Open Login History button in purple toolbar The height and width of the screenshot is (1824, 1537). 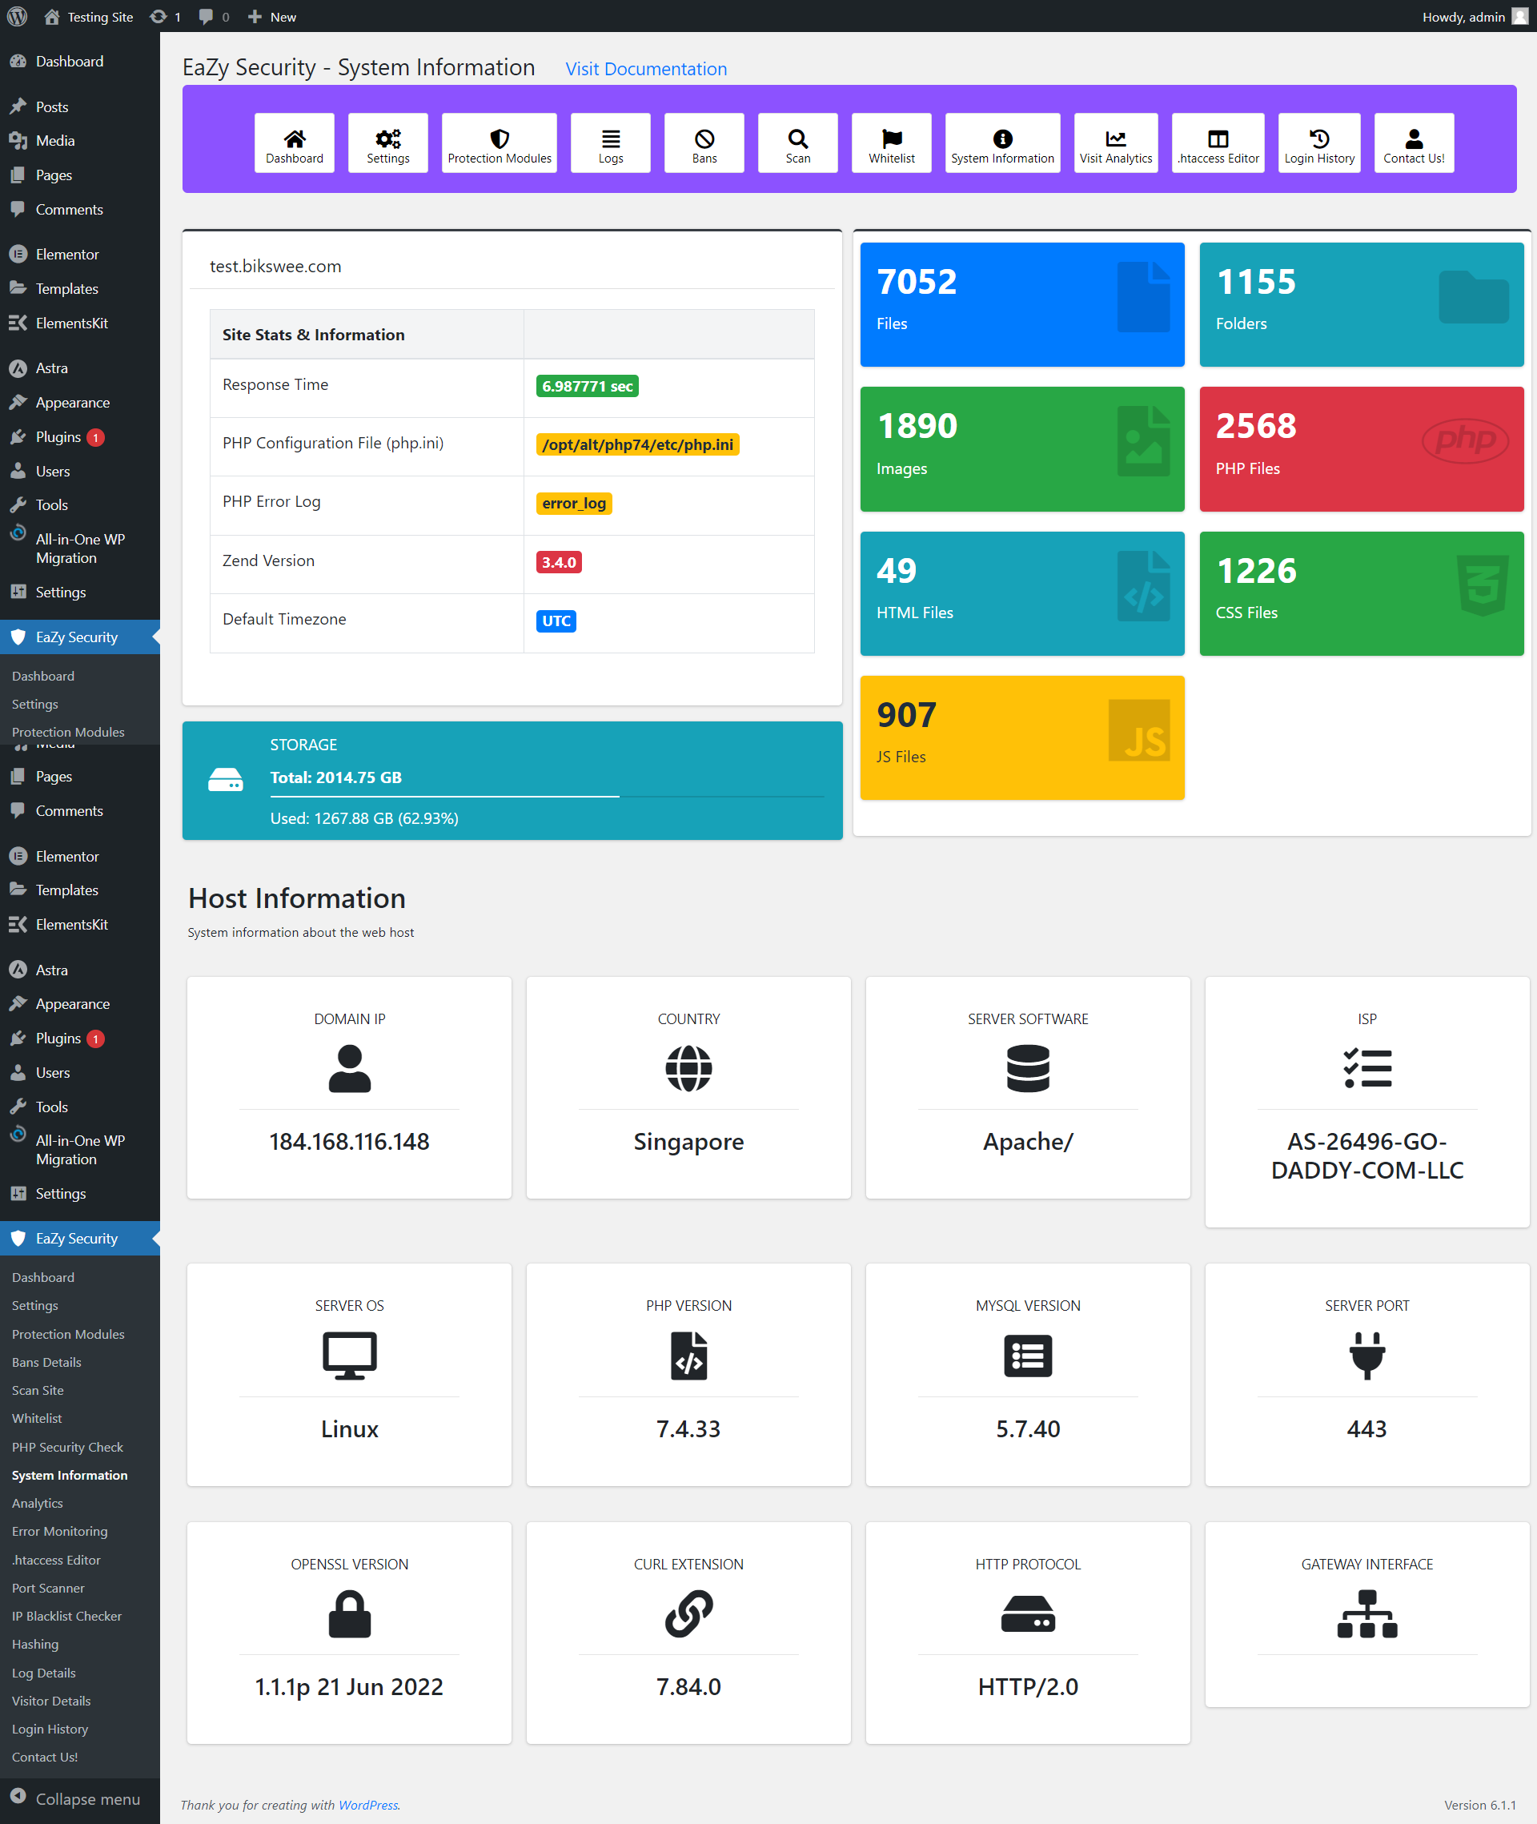1318,143
